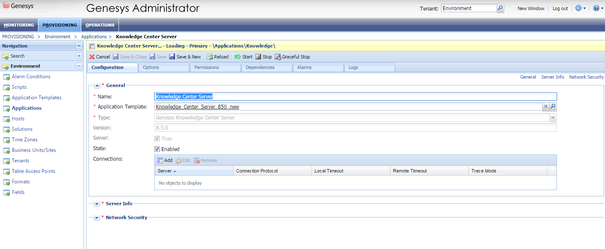Start the Knowledge Center Server

[x=244, y=57]
